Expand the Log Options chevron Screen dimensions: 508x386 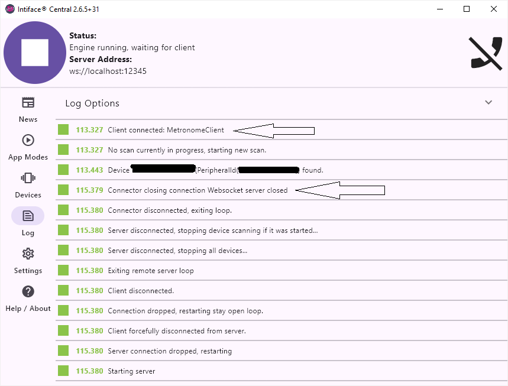point(488,102)
